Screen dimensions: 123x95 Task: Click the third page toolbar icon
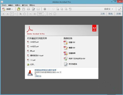tap(66, 9)
